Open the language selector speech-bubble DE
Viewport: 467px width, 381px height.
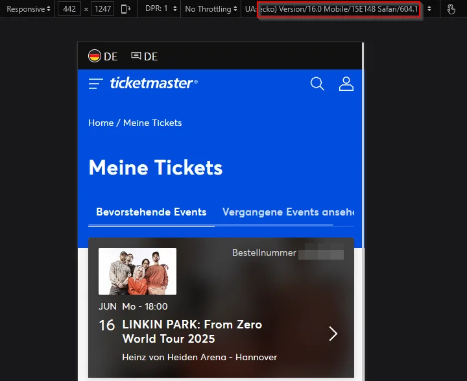pyautogui.click(x=145, y=56)
